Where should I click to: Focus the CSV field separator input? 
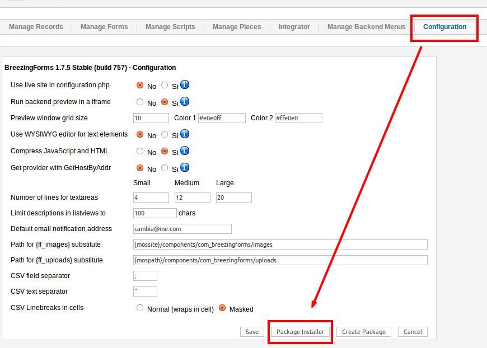(145, 276)
